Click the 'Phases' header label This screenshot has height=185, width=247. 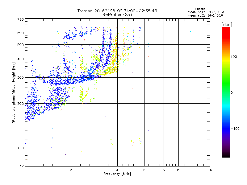[x=200, y=9]
